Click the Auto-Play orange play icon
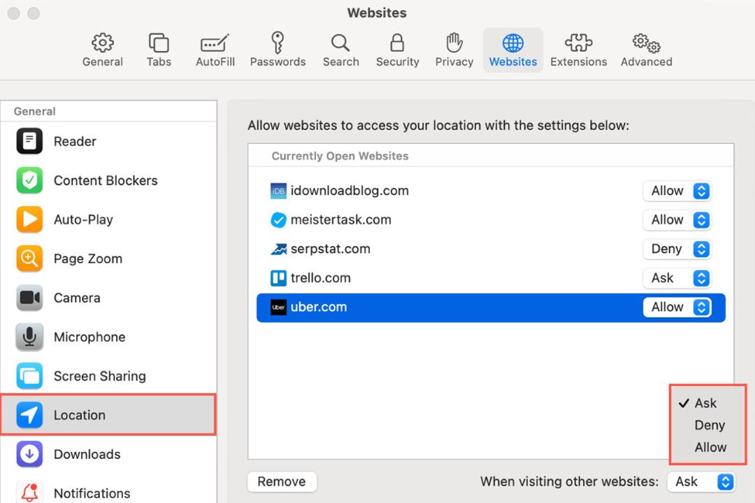 29,219
